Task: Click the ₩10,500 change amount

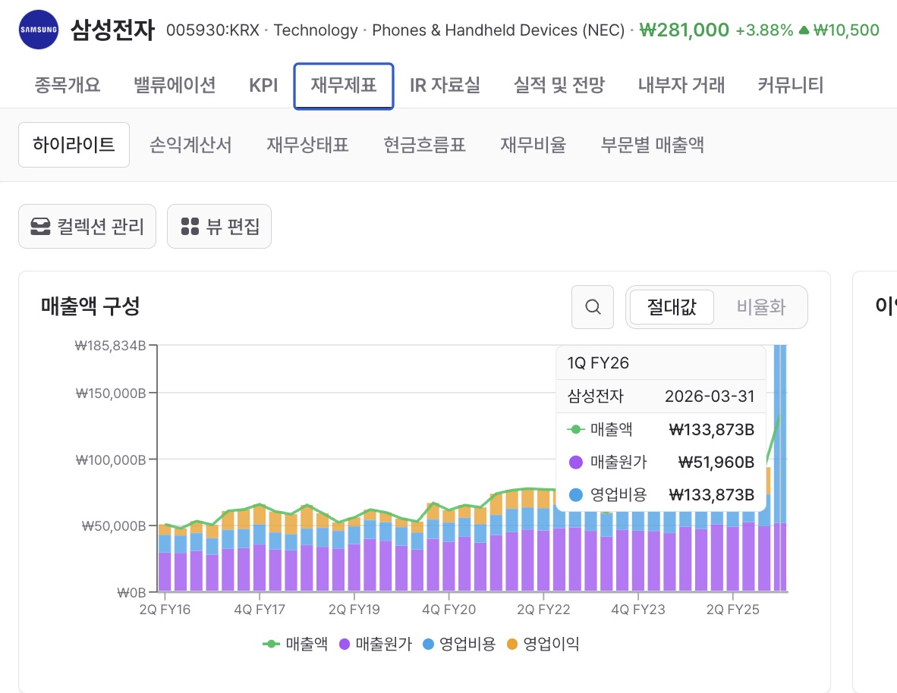Action: [846, 30]
